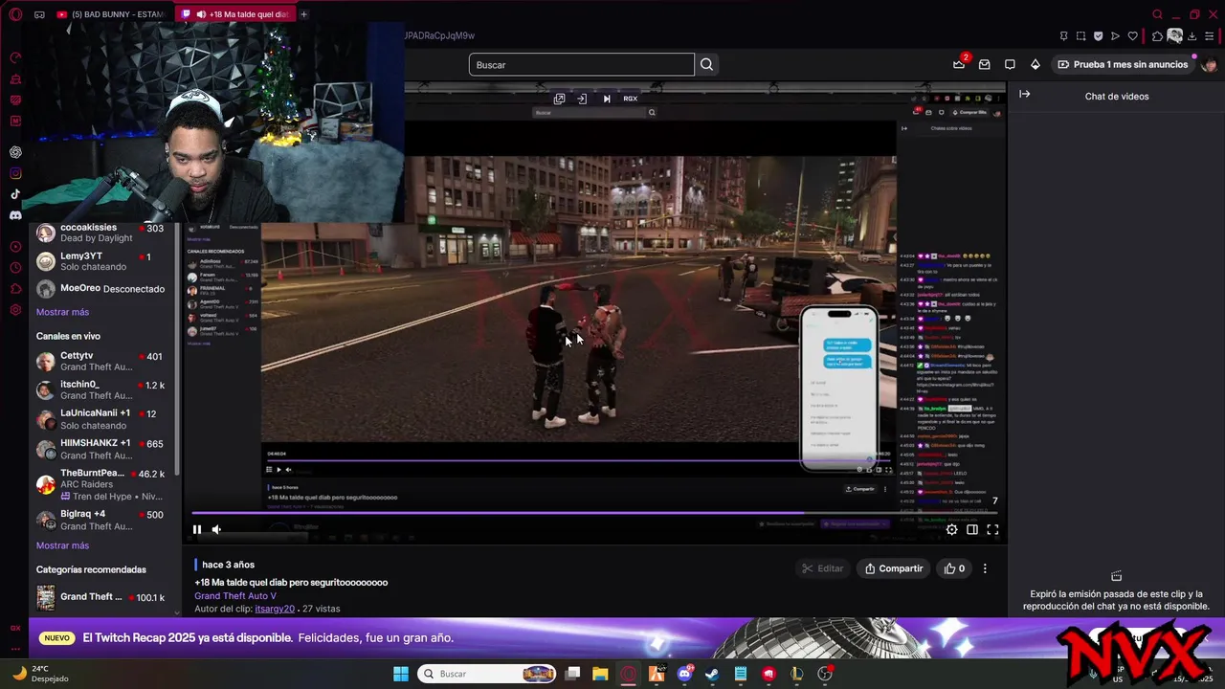This screenshot has width=1225, height=689.
Task: Mute the clip volume
Action: coord(216,529)
